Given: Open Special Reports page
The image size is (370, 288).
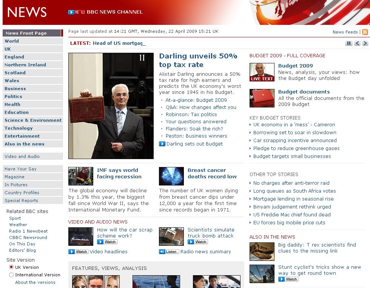Looking at the screenshot, I should pos(33,201).
